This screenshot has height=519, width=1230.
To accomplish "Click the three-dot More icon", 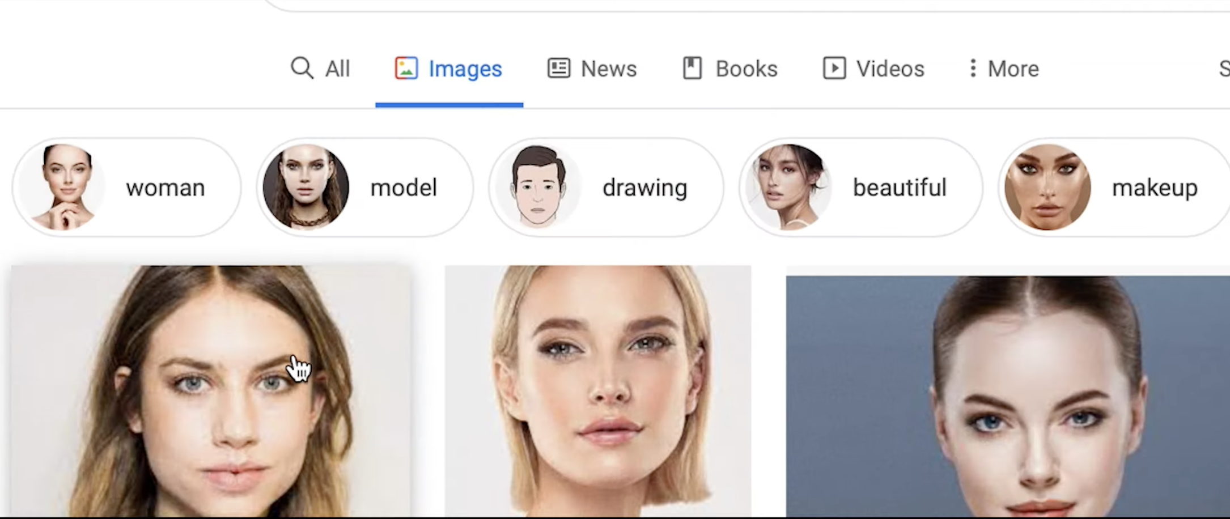I will tap(973, 68).
